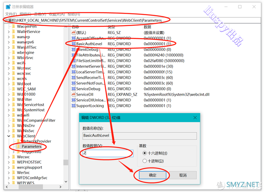Click the data %SystemRoot%\System32\webclnt.dll
264x192 pixels.
[177, 94]
